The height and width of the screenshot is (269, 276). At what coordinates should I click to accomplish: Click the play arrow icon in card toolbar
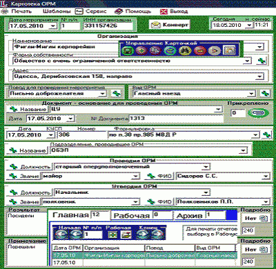pos(214,51)
